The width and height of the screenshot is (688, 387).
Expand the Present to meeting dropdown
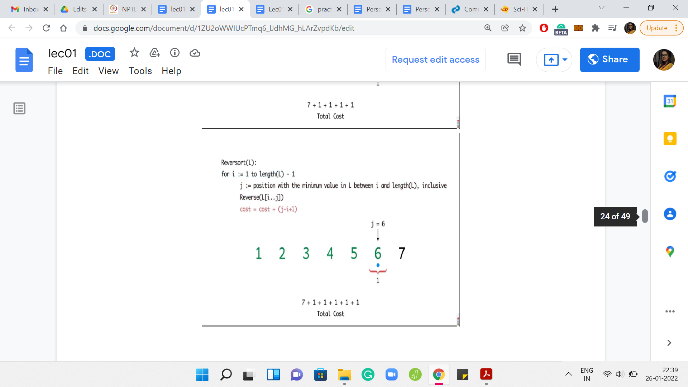pyautogui.click(x=565, y=59)
